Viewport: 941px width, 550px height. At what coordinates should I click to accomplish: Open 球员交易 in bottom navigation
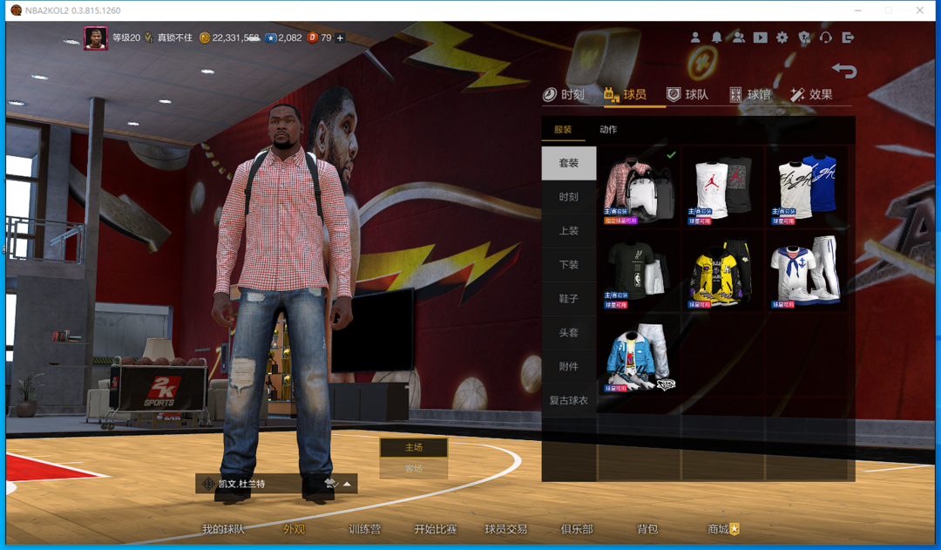[506, 529]
